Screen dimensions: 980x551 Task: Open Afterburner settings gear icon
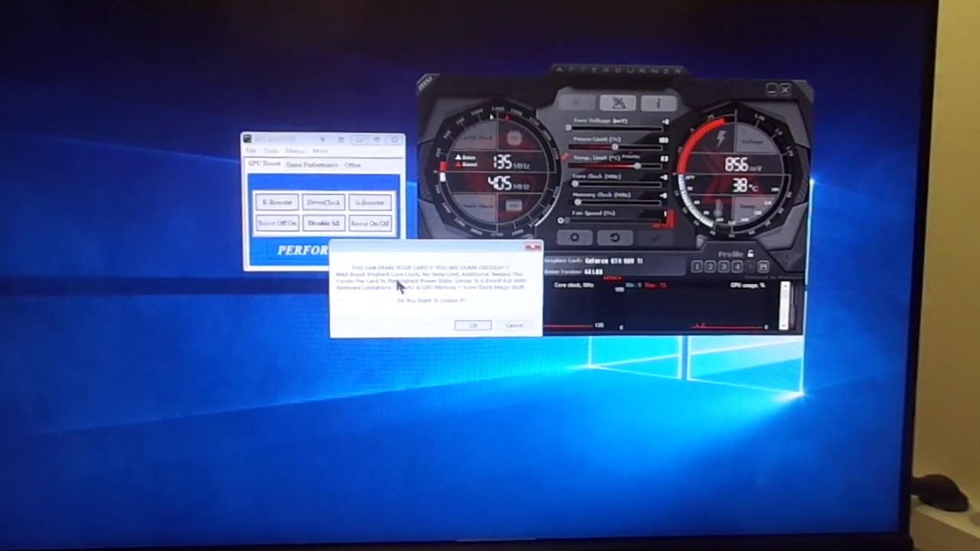pos(575,238)
